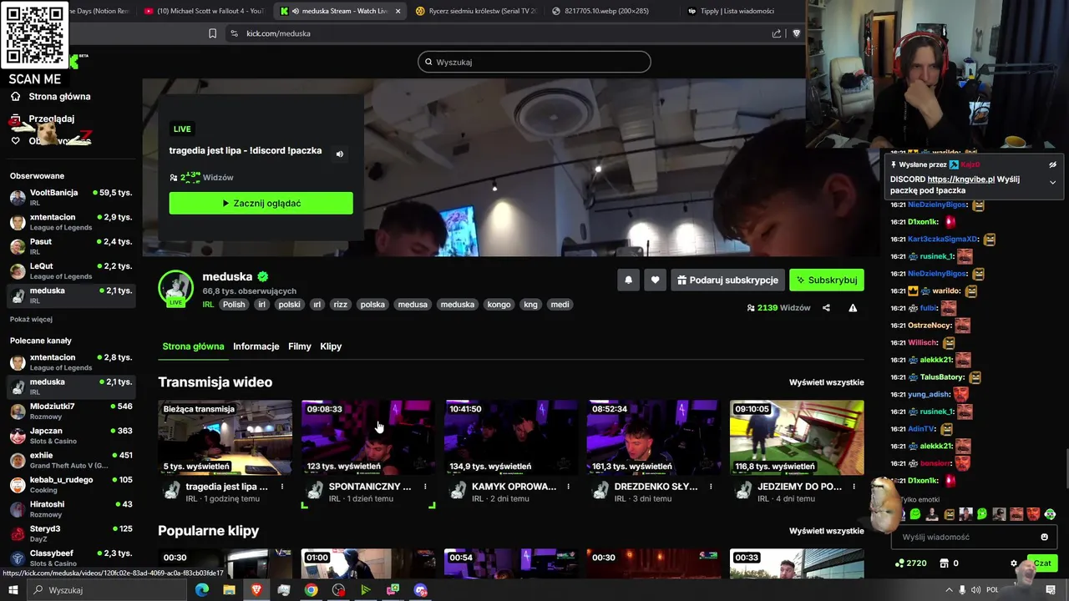Open File Explorer from the taskbar

click(x=229, y=590)
